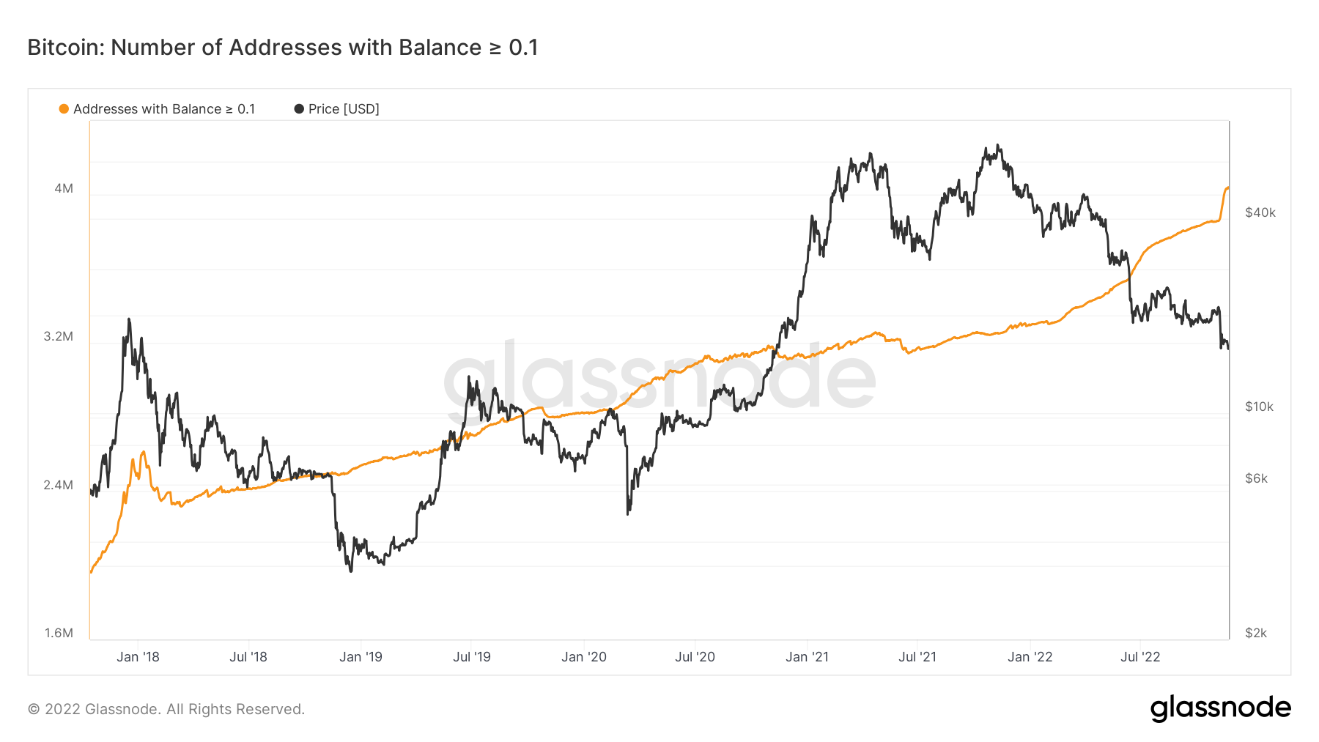Click the black Price legend dot
Screen dimensions: 1319x742
coord(299,109)
